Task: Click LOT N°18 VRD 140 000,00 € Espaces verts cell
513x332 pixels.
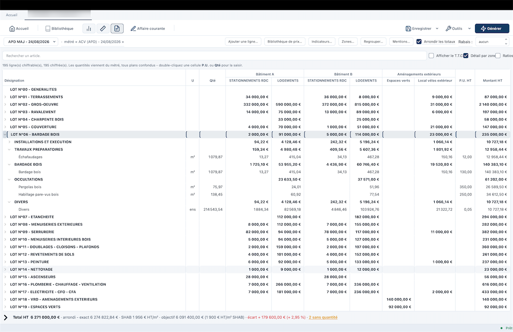Action: click(398, 299)
